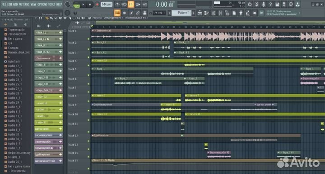Screen dimensions: 325x174
Task: Click the speech bubble chat icon
Action: tap(291, 4)
